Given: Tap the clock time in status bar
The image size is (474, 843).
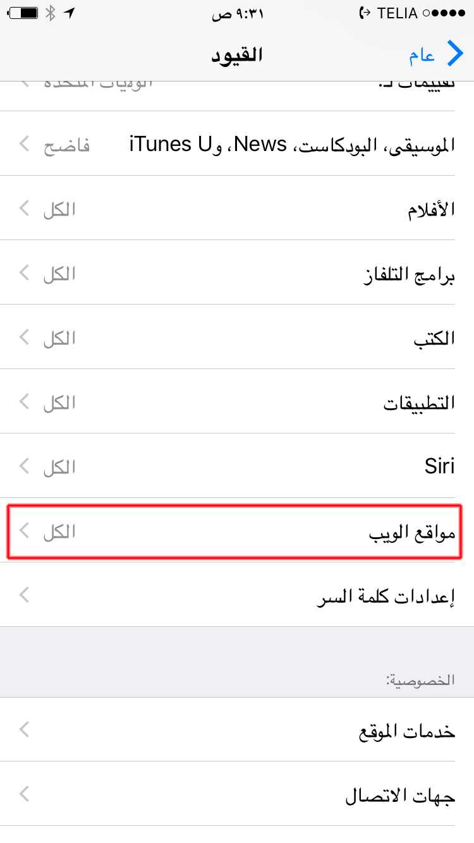Looking at the screenshot, I should pyautogui.click(x=237, y=13).
